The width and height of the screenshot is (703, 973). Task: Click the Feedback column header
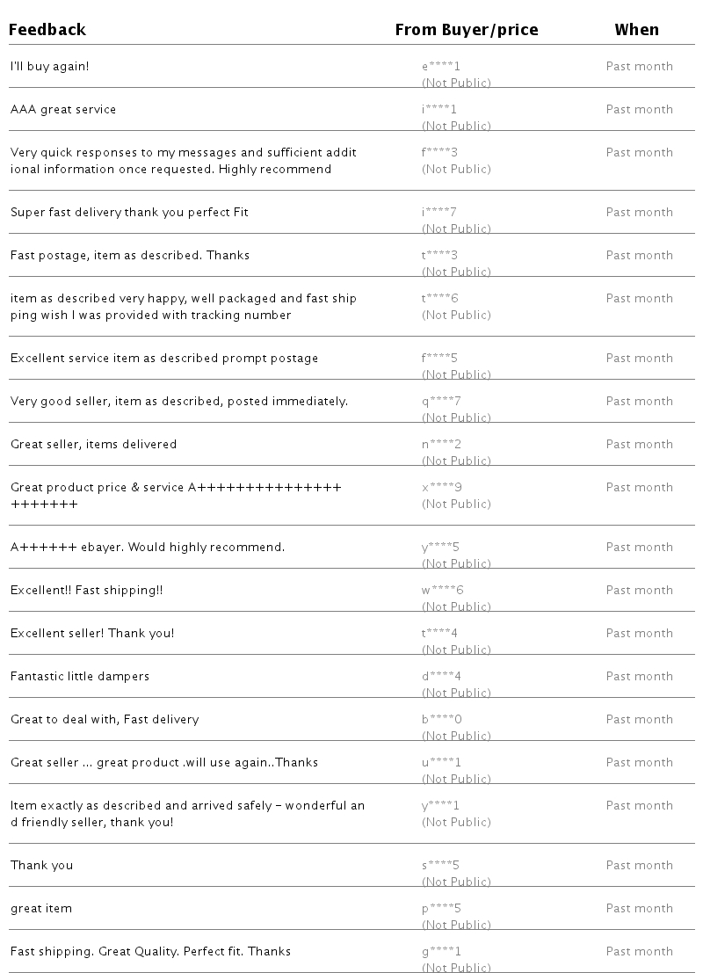[47, 30]
